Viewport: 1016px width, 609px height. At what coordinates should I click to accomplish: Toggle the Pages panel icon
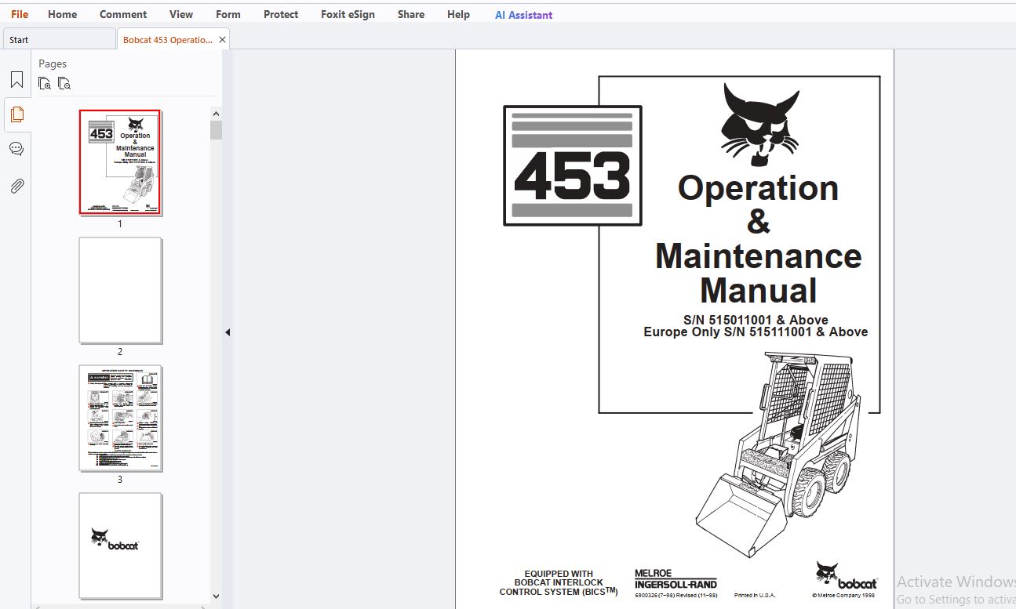tap(16, 114)
